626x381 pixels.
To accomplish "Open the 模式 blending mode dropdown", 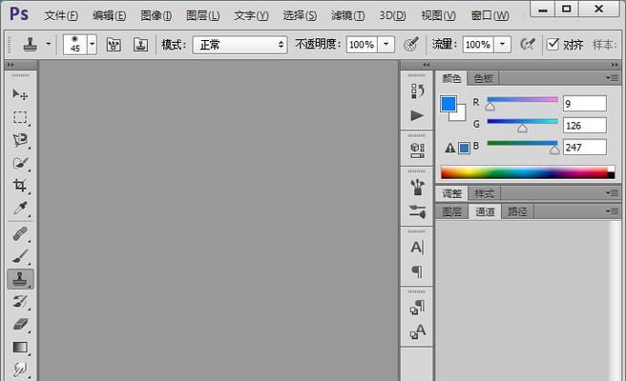I will (x=240, y=45).
